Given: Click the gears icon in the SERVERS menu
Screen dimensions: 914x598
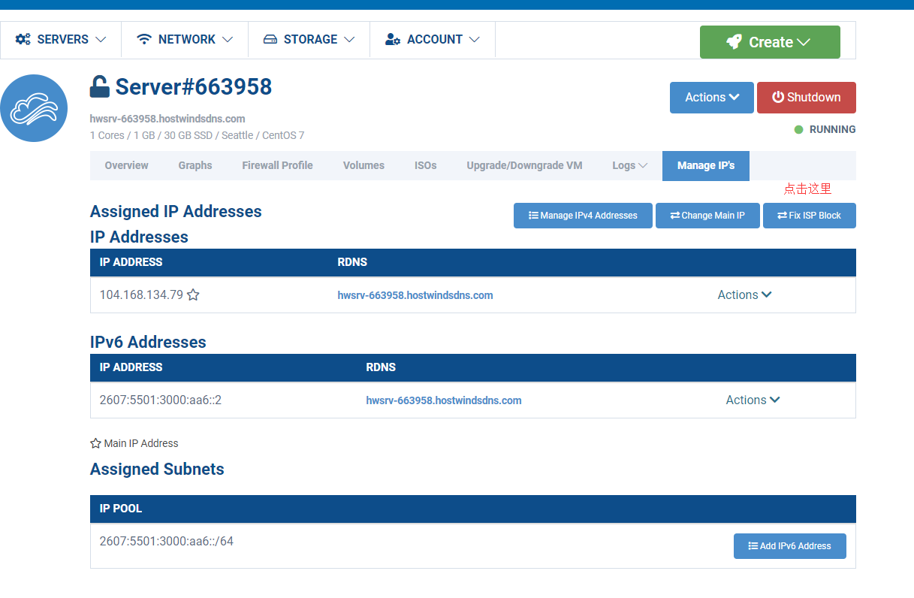Looking at the screenshot, I should [x=23, y=40].
